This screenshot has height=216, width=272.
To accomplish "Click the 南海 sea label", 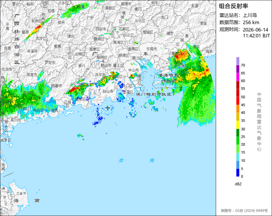I will (x=136, y=160).
